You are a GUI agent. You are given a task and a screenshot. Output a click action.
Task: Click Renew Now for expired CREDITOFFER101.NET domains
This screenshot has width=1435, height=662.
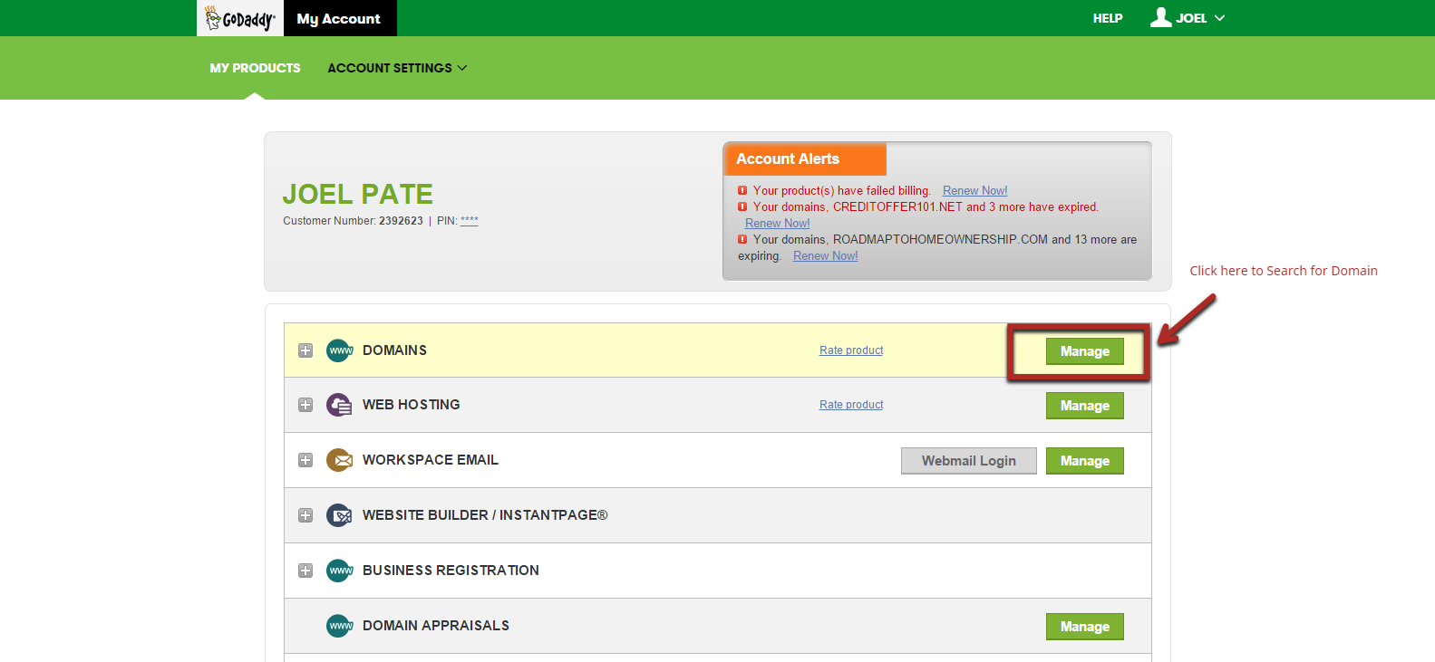coord(778,223)
